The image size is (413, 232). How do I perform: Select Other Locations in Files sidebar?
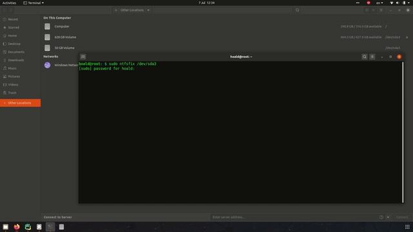(20, 103)
